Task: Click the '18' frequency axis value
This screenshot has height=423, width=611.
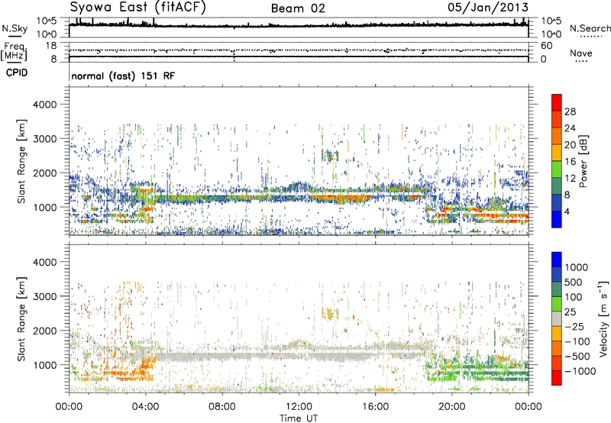Action: click(51, 46)
